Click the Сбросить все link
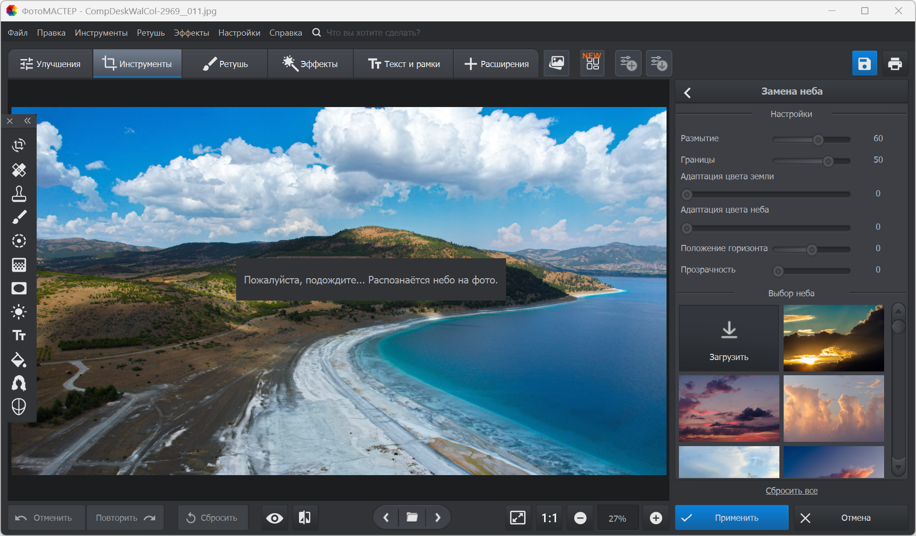The image size is (916, 536). tap(791, 491)
